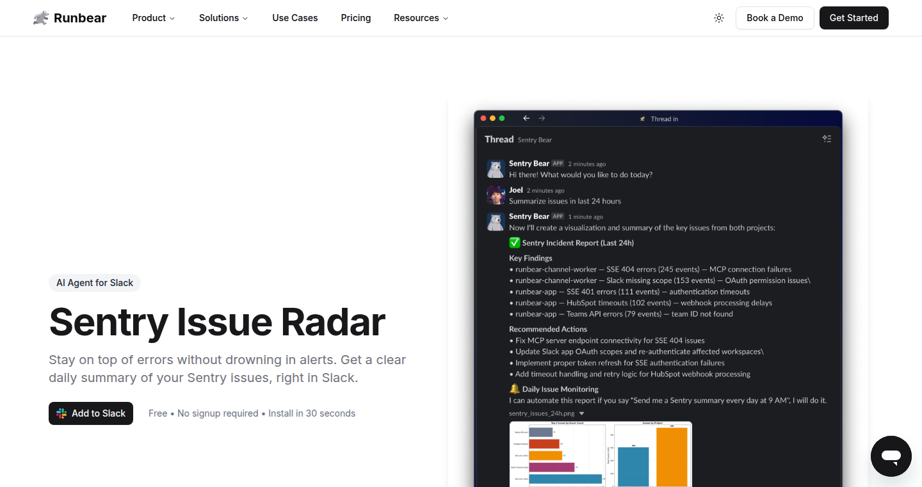Click the thread options icon beside Thread header
The width and height of the screenshot is (922, 487).
coord(827,139)
